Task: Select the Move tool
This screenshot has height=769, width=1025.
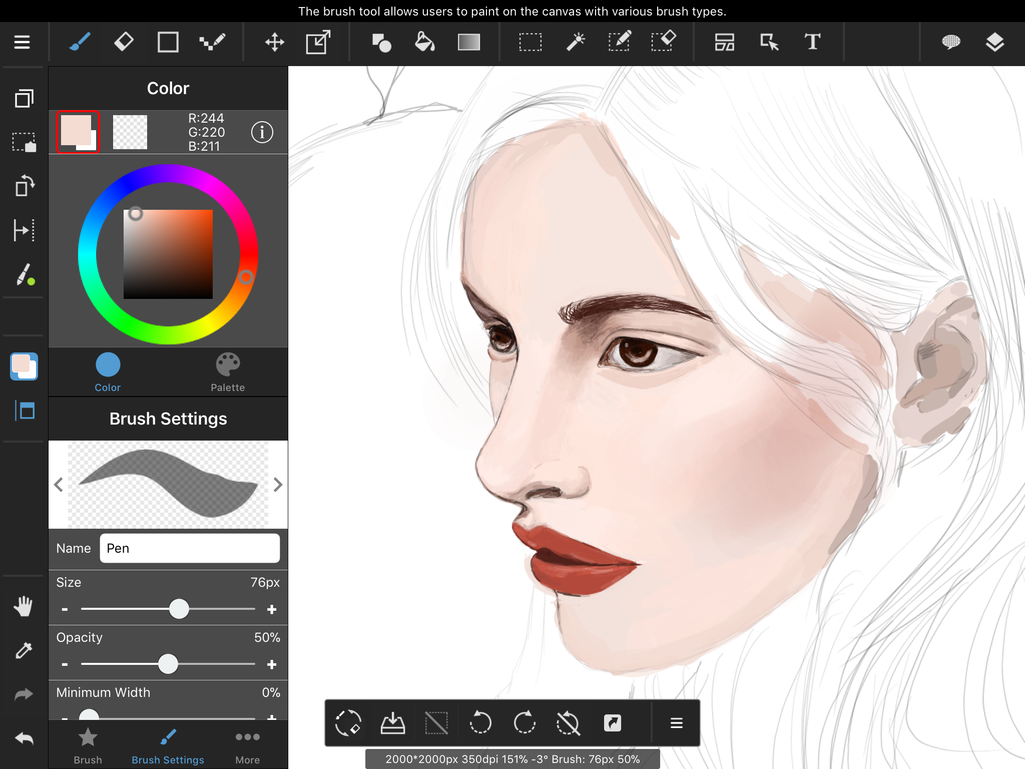Action: click(x=274, y=42)
